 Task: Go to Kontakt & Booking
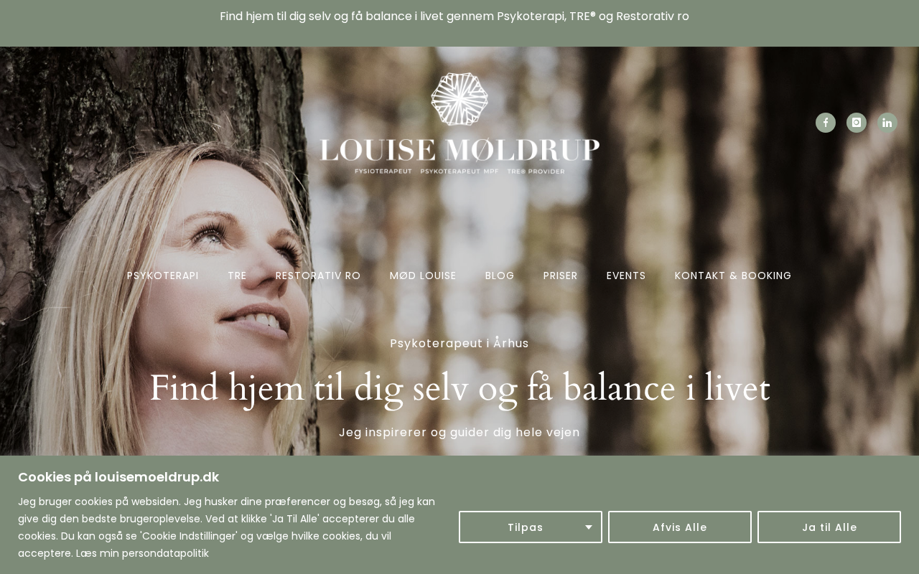pos(733,276)
